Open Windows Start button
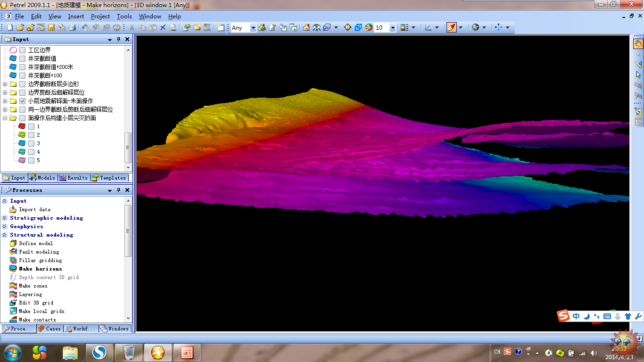Screen dimensions: 644x362 (12, 352)
